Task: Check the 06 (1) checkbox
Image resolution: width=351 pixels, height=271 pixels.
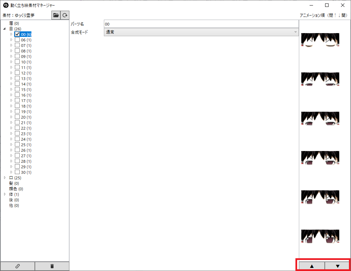Action: point(17,40)
